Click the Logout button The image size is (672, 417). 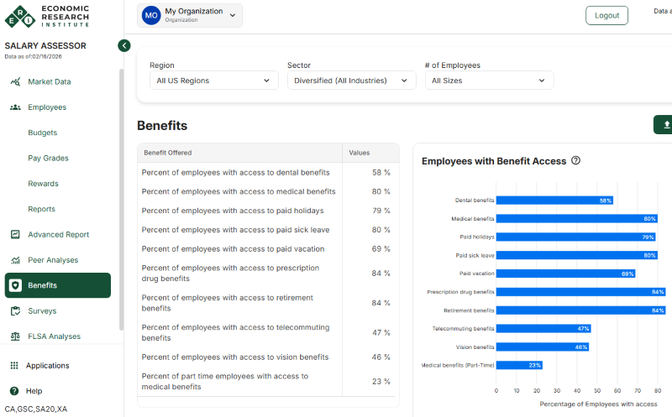point(606,15)
